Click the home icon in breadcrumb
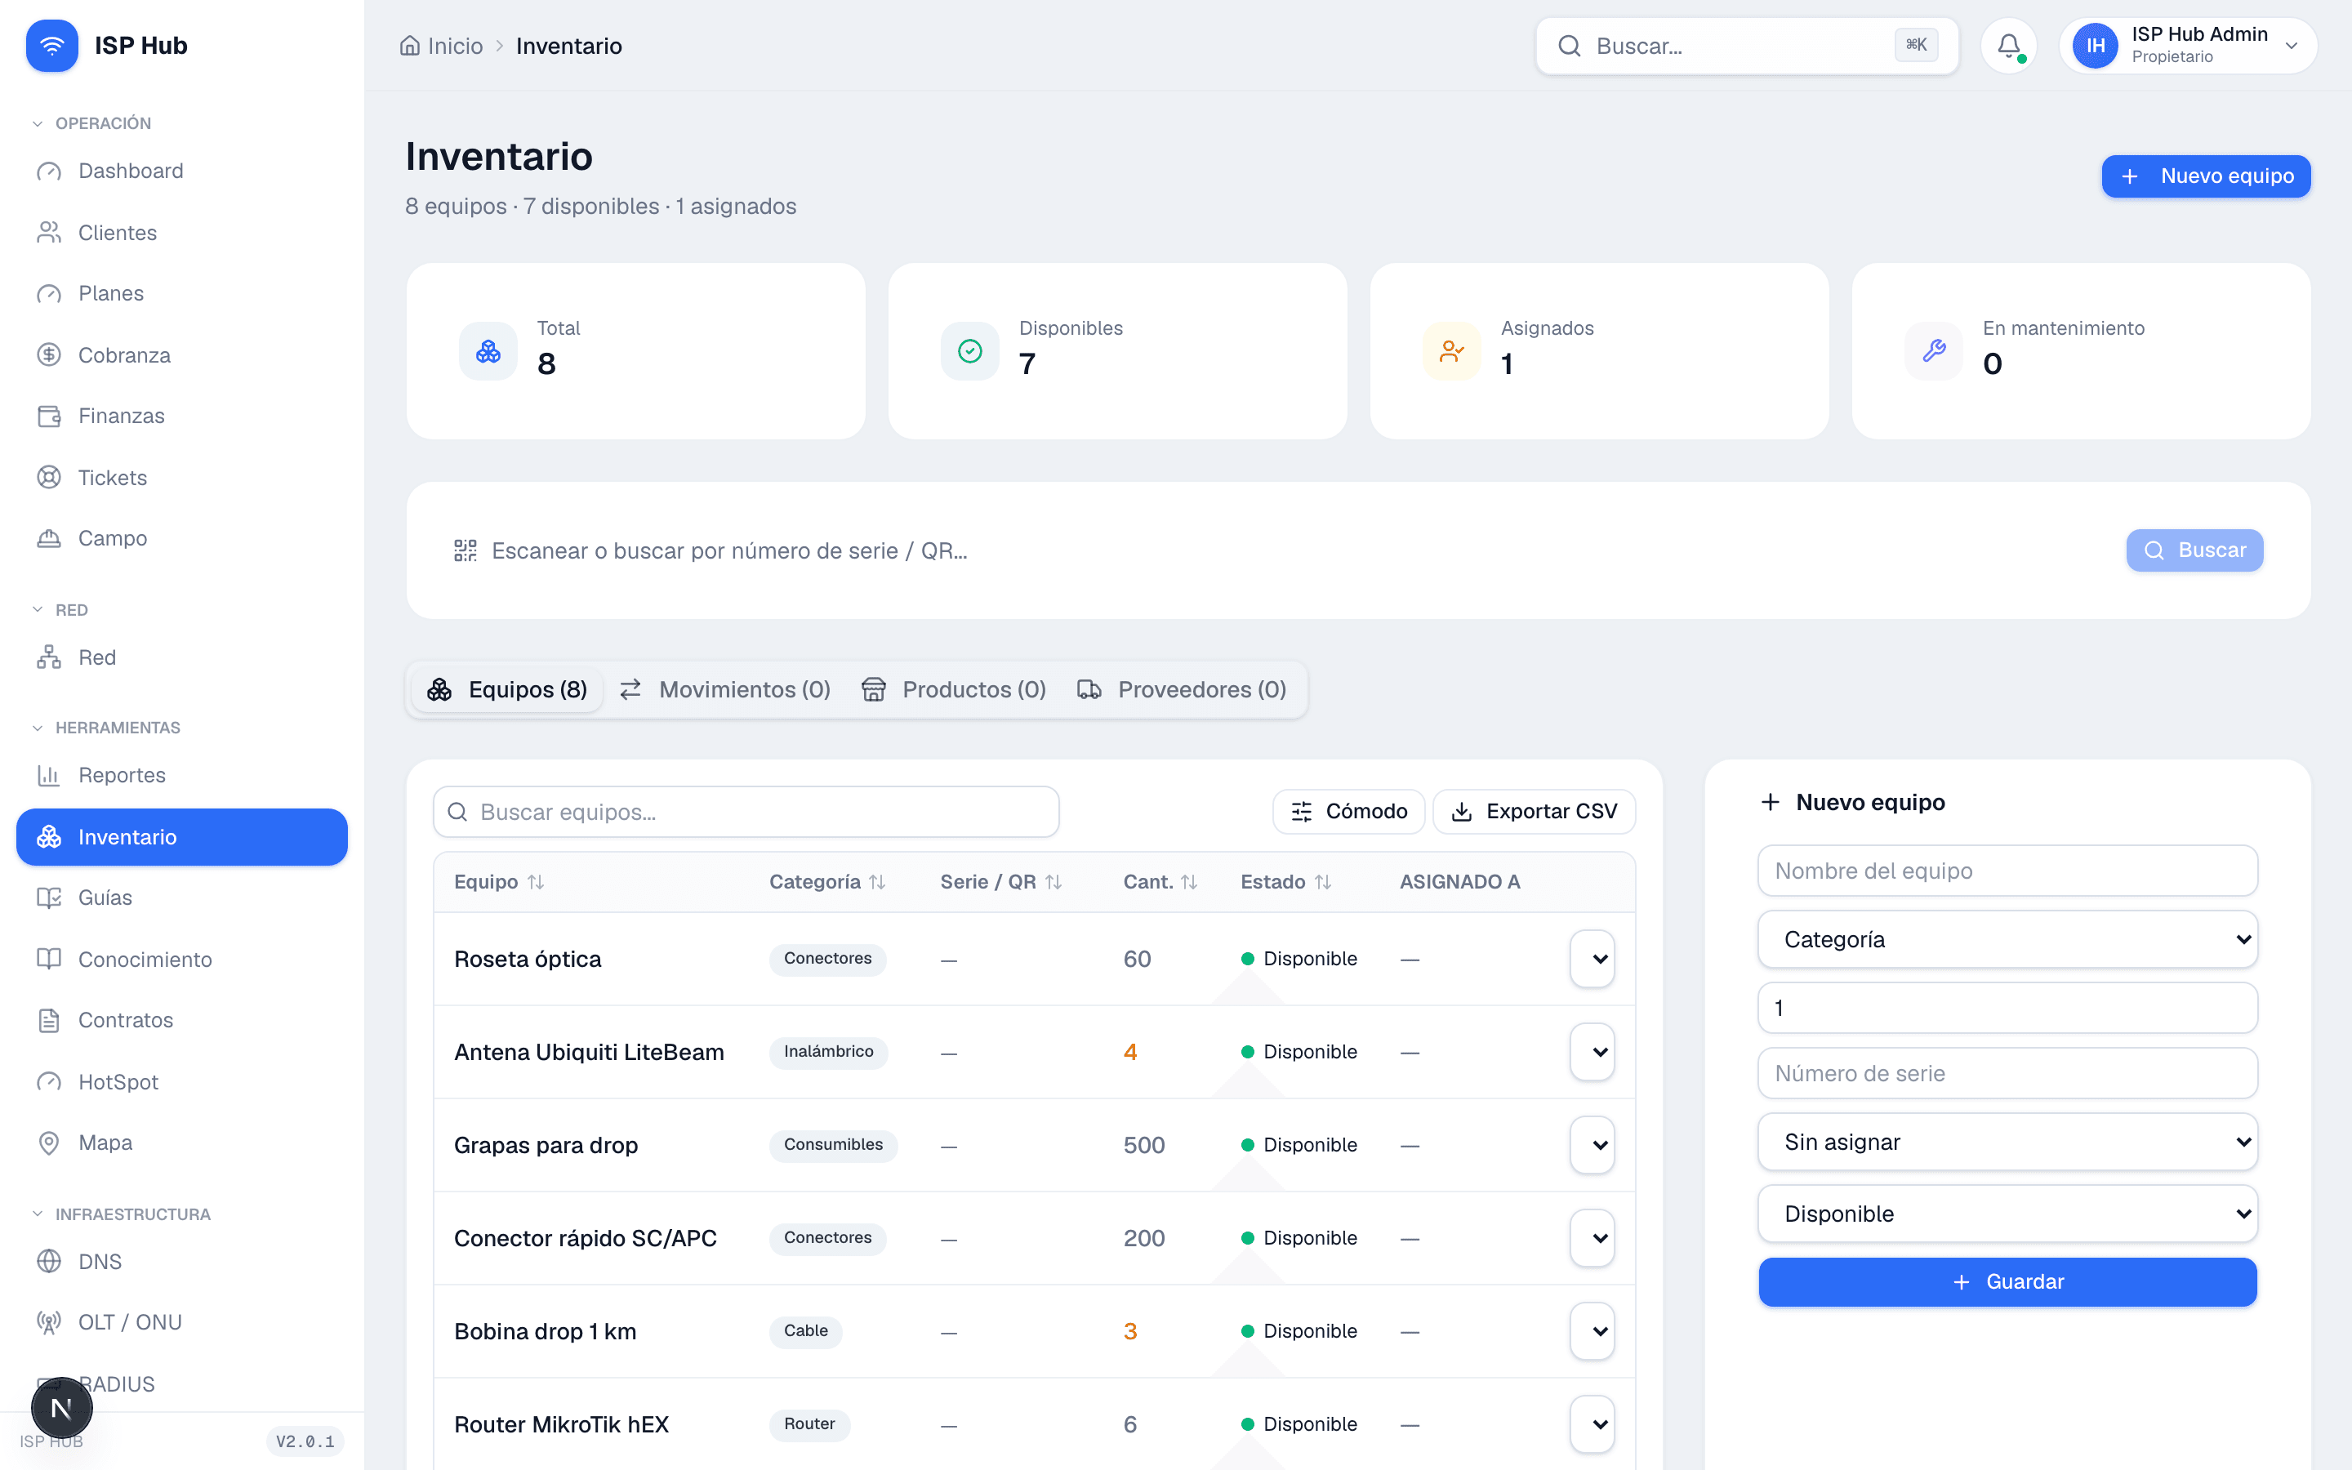 pyautogui.click(x=409, y=46)
